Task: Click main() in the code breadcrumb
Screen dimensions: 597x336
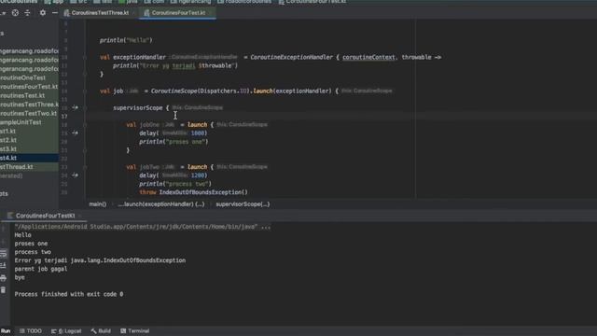Action: coord(97,204)
